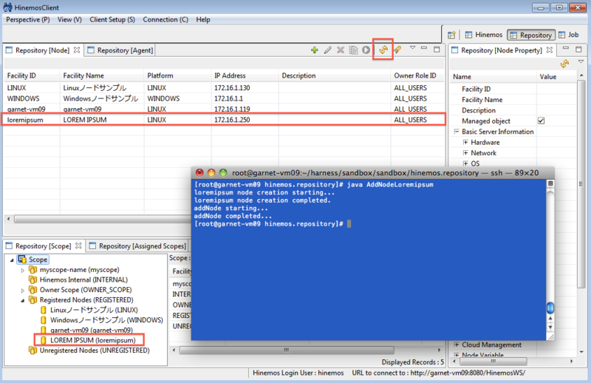
Task: Click the terminal scroll-down arrow
Action: tap(550, 327)
